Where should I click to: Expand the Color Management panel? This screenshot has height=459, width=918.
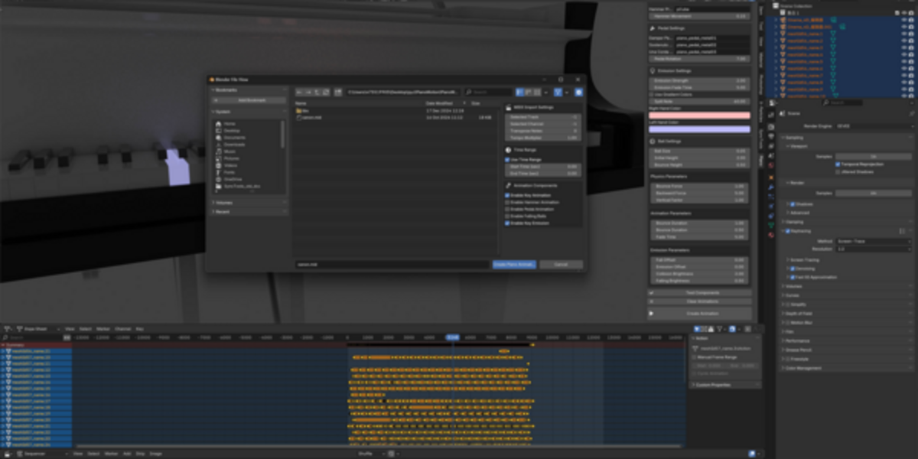click(x=803, y=368)
